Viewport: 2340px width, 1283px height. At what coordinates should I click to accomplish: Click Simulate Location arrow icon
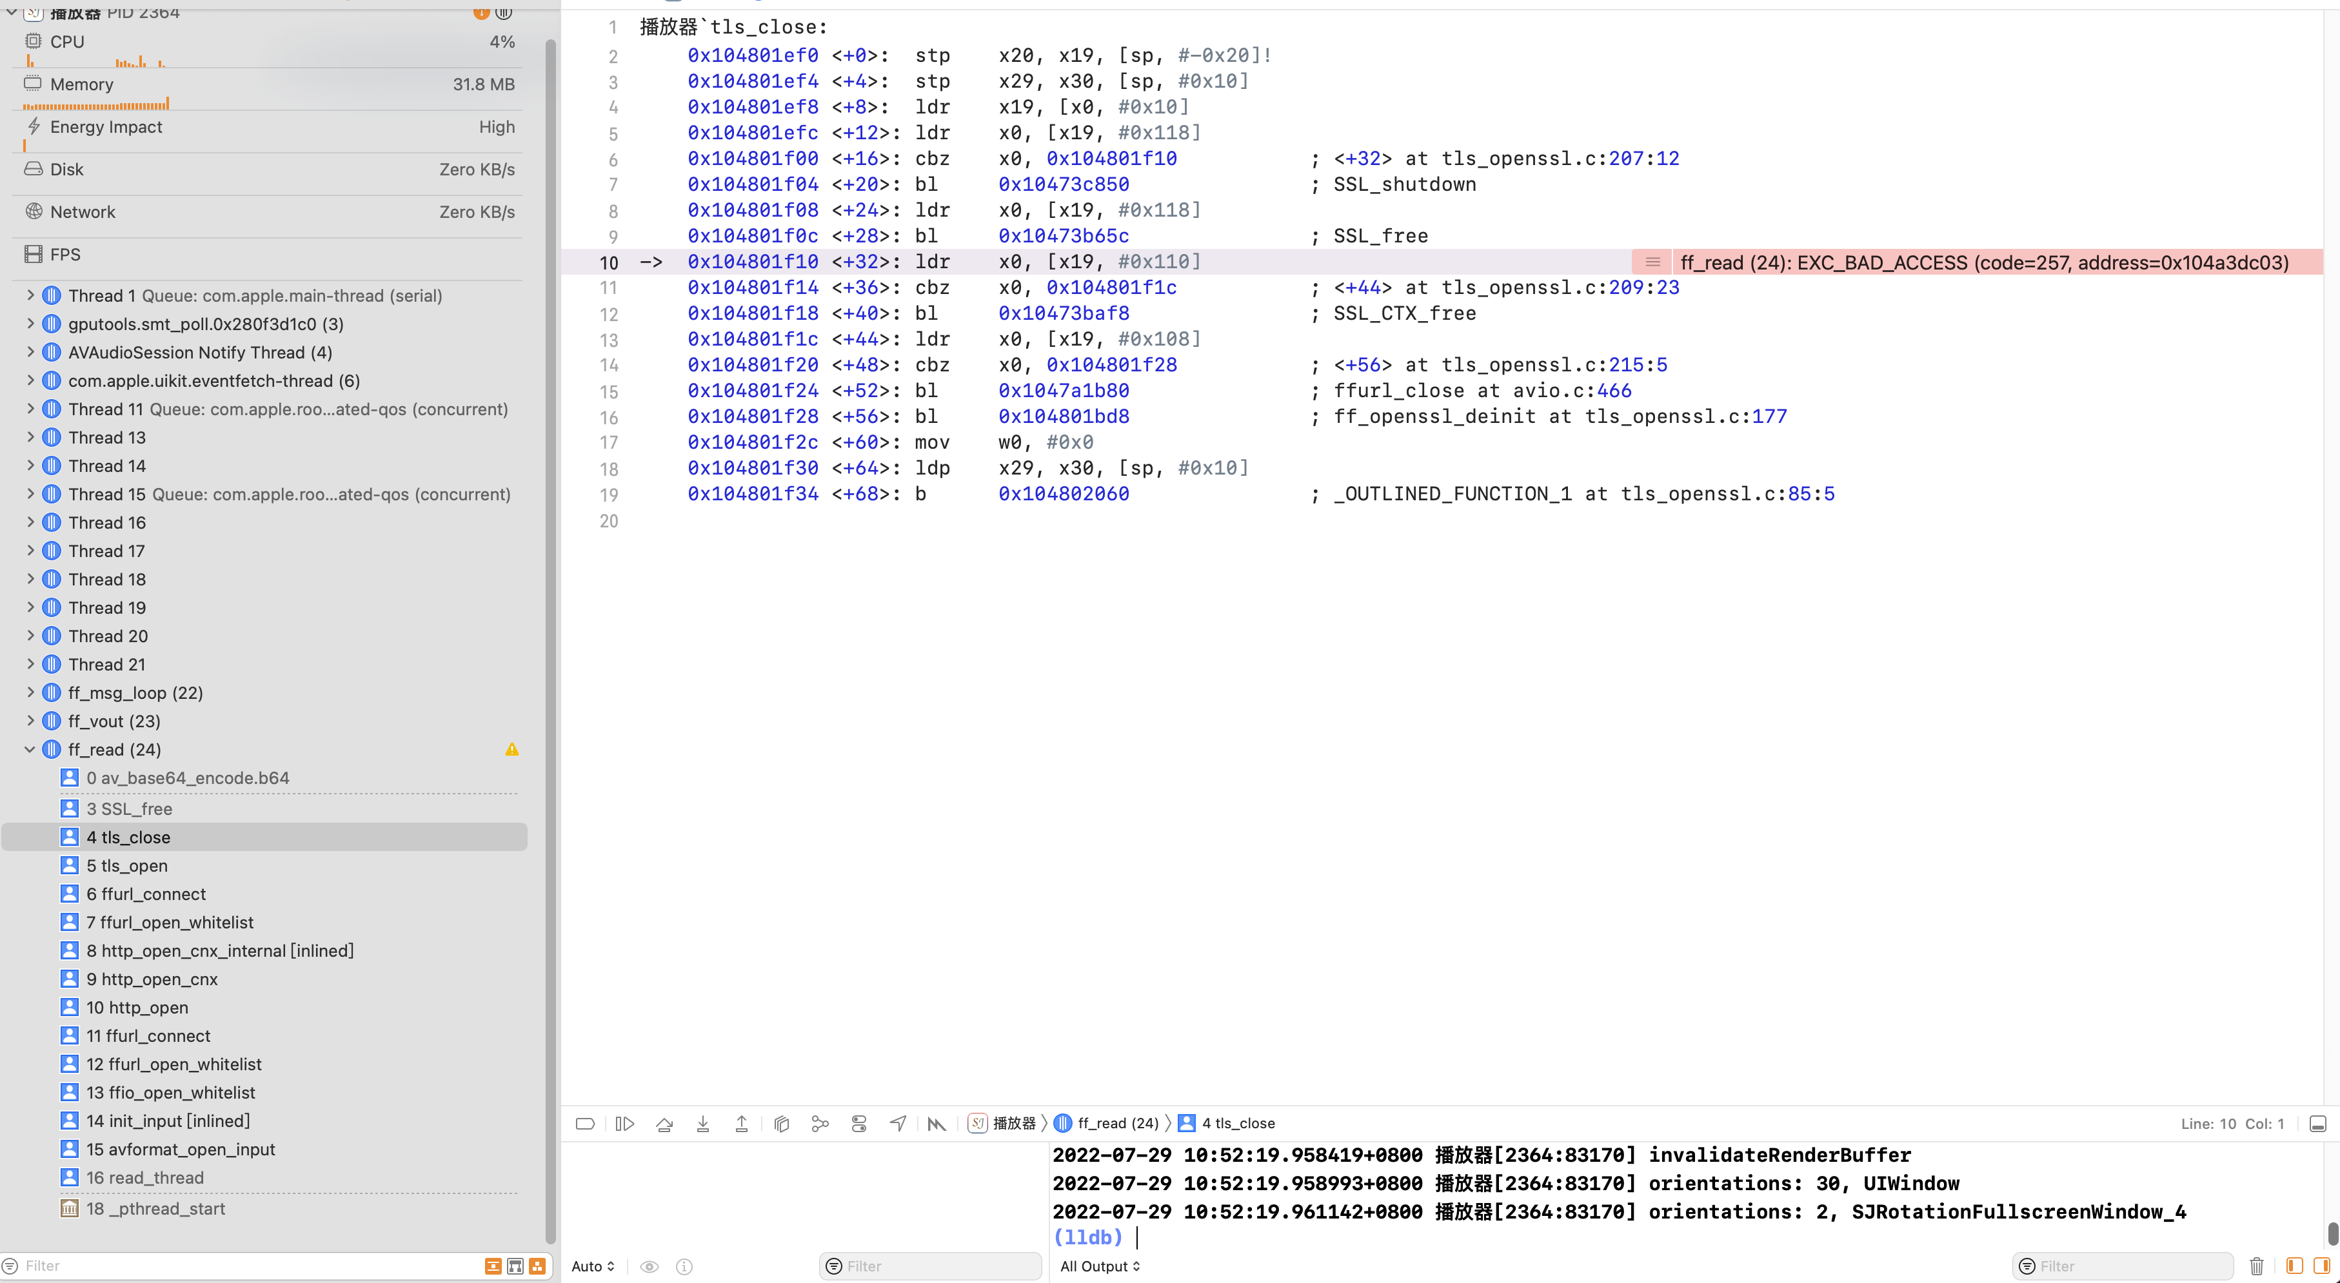pos(897,1123)
